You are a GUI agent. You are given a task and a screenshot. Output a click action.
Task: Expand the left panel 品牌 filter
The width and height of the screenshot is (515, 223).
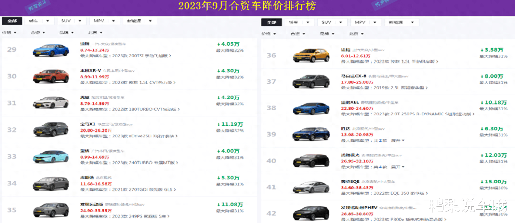tap(67, 33)
